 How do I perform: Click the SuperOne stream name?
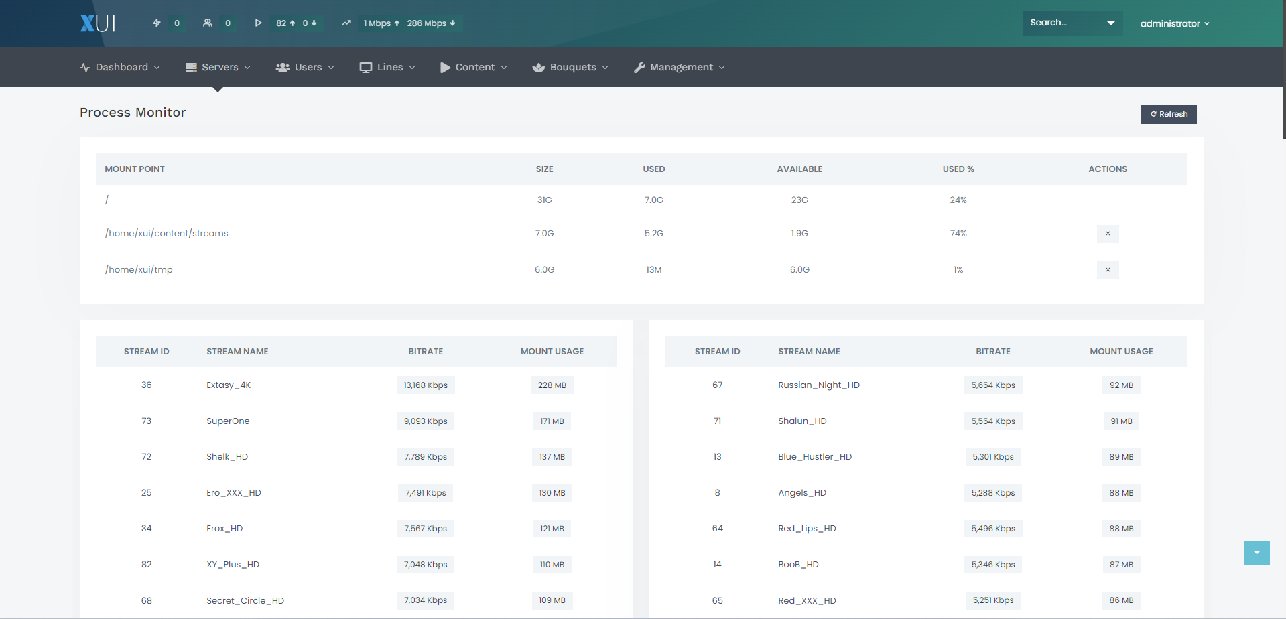(228, 421)
